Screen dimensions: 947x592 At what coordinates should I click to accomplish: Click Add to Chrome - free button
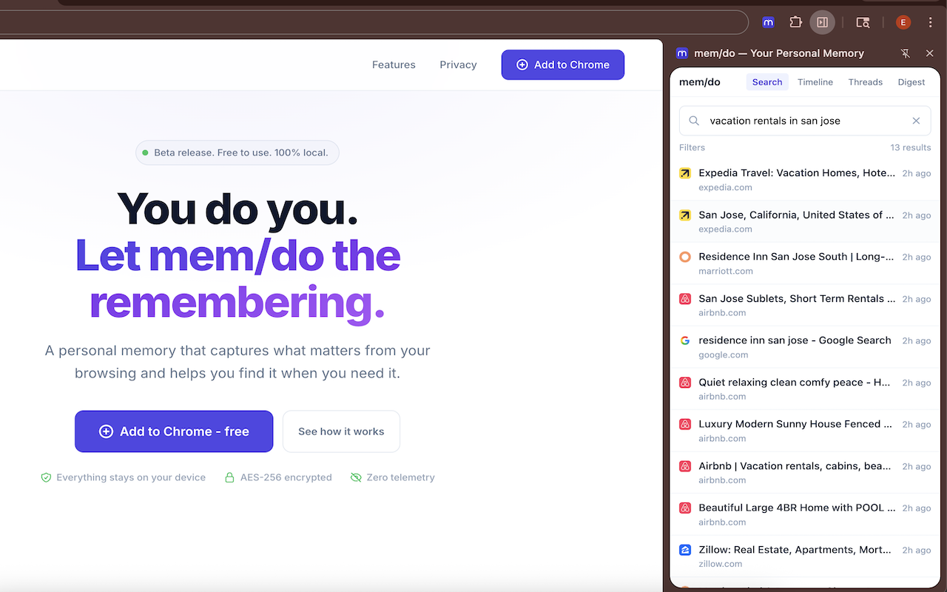point(174,431)
